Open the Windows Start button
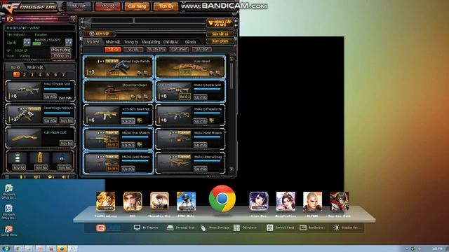Screen dimensions: 449x252 pos(6,248)
